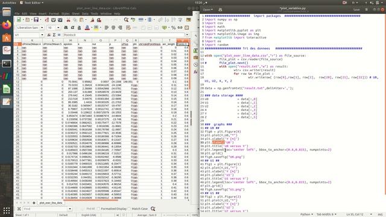
Task: Click the Insert Column icon
Action: pyautogui.click(x=150, y=20)
